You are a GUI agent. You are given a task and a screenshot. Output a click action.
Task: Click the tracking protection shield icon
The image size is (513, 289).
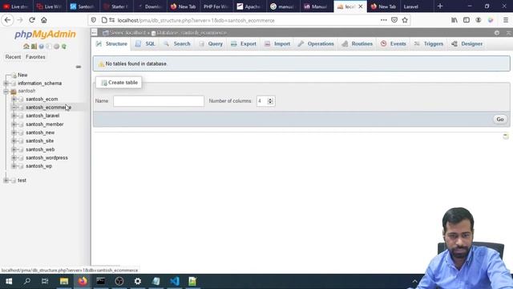[94, 20]
